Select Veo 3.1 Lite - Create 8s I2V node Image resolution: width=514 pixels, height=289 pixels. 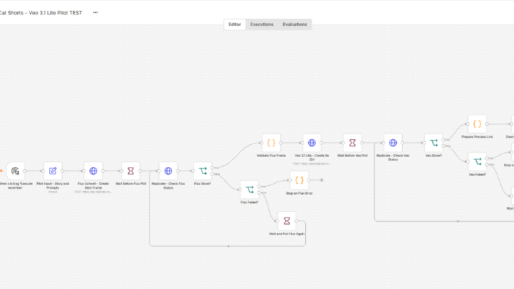312,143
